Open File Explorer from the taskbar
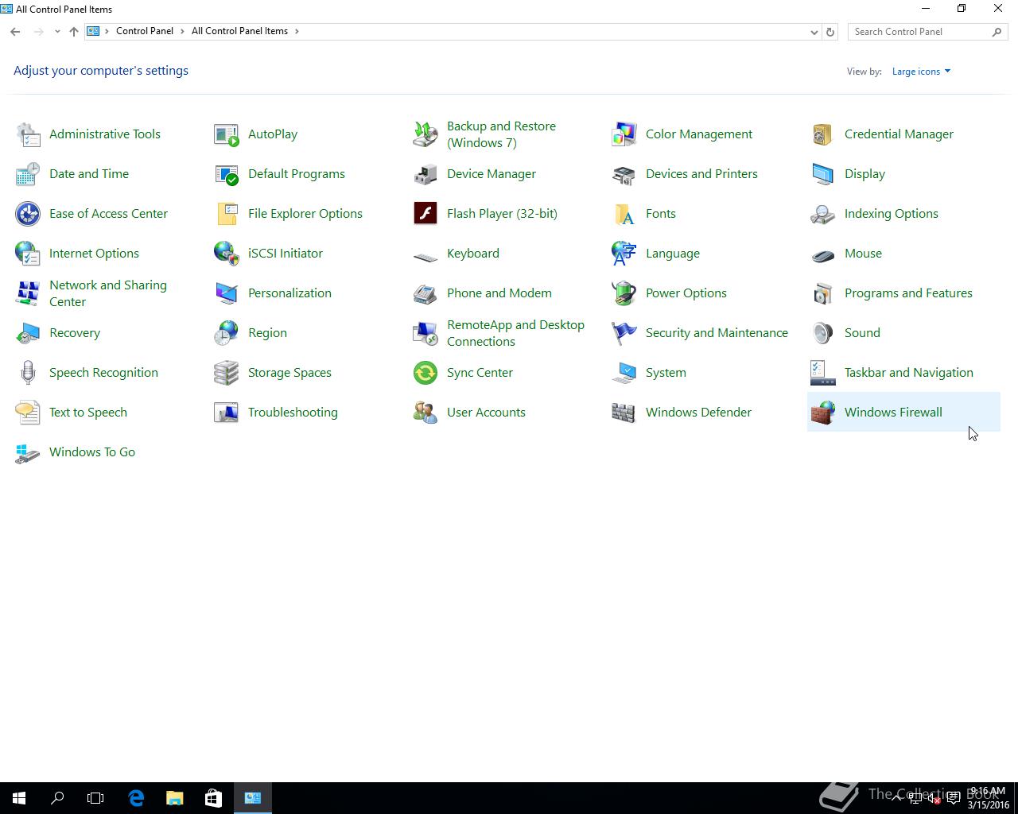Viewport: 1018px width, 814px height. point(174,798)
